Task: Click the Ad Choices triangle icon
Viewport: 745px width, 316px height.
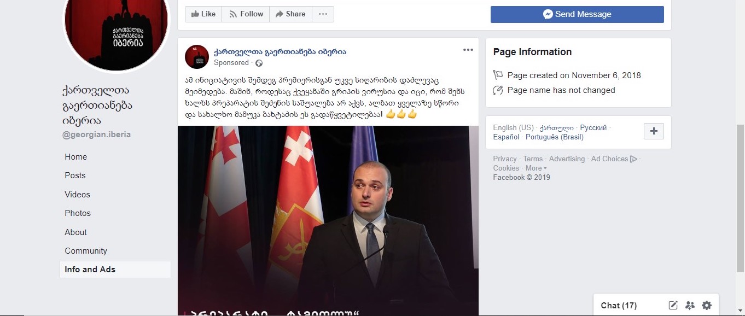Action: (634, 159)
